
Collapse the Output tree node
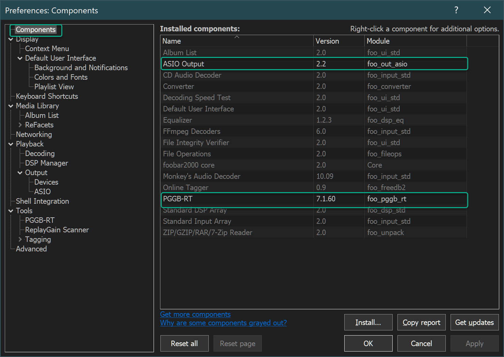(20, 173)
